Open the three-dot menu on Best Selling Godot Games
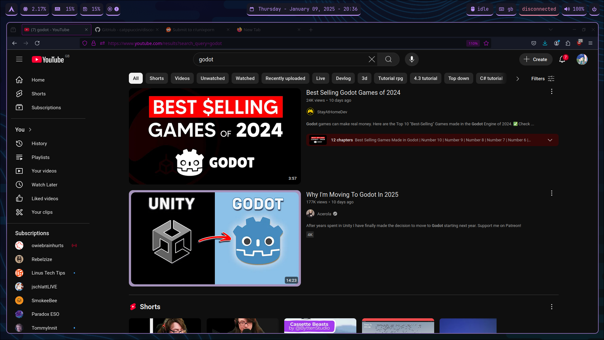604x340 pixels. click(552, 92)
